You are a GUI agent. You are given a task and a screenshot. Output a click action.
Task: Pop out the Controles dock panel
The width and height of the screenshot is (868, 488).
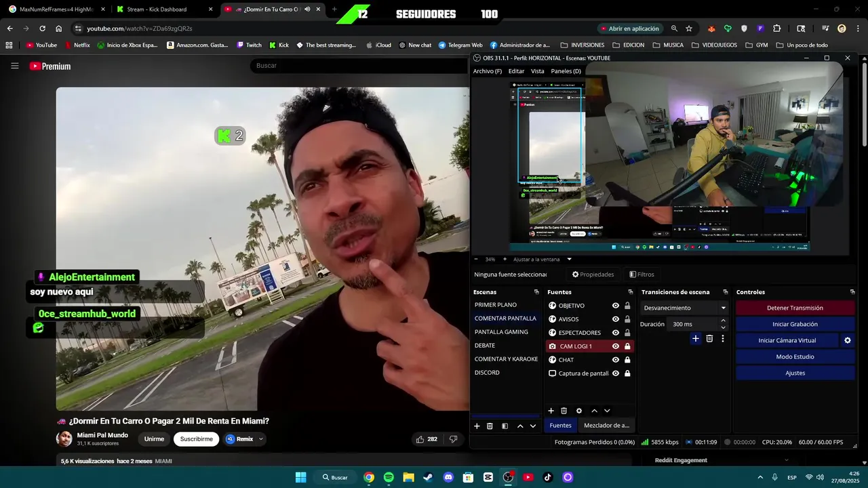coord(852,292)
